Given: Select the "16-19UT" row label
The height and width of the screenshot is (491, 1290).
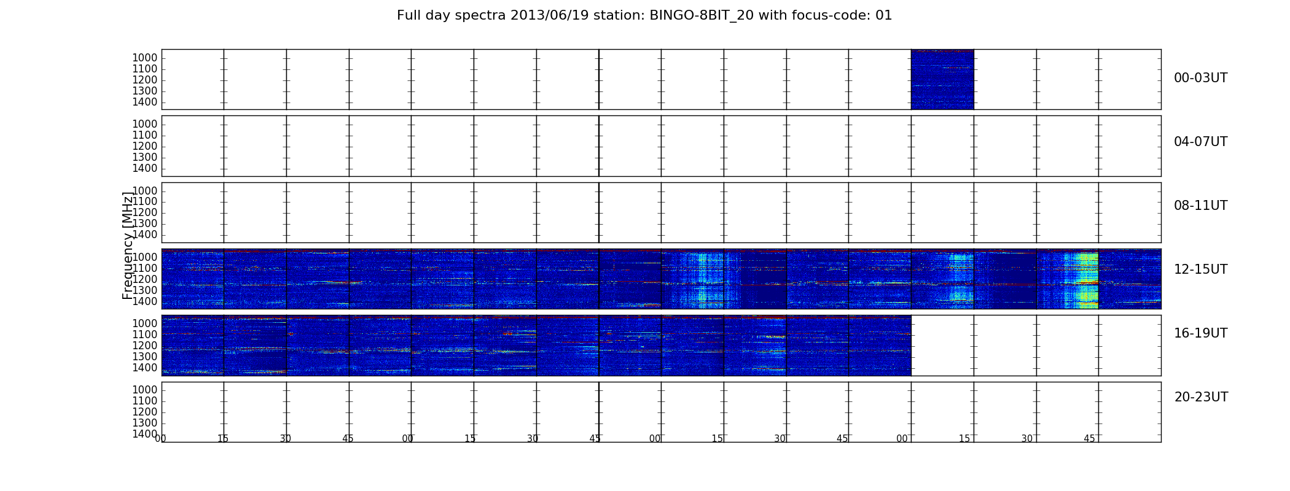Looking at the screenshot, I should point(1200,333).
